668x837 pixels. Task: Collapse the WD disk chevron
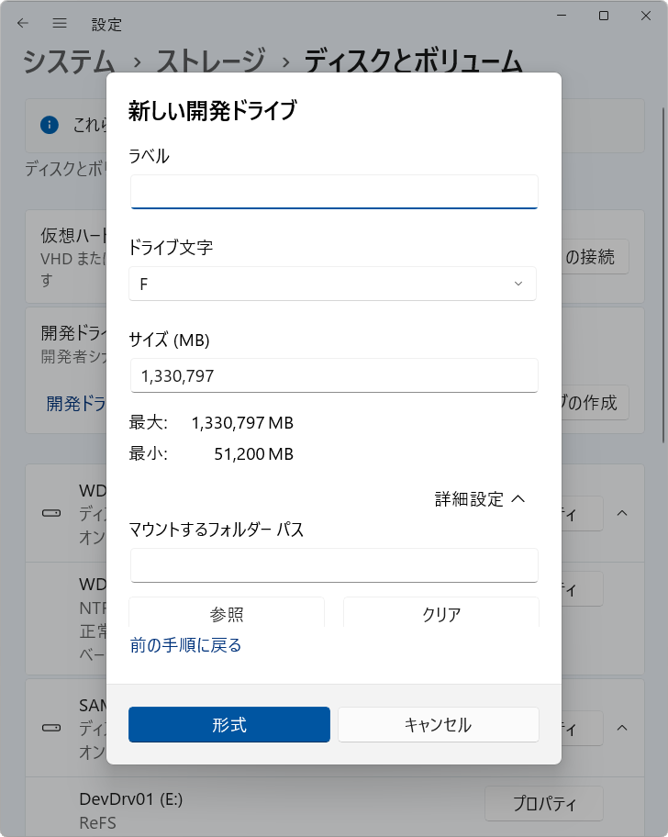point(622,513)
